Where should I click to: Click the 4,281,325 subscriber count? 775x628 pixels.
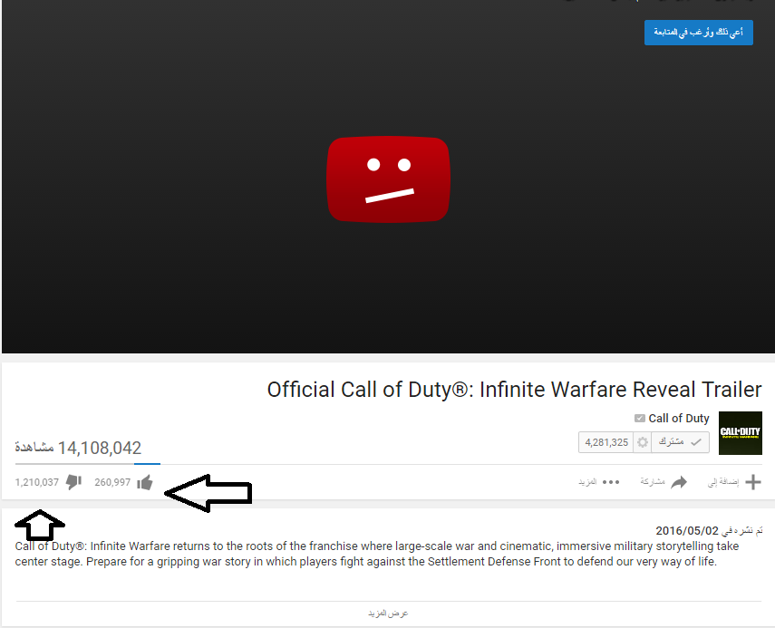coord(606,442)
